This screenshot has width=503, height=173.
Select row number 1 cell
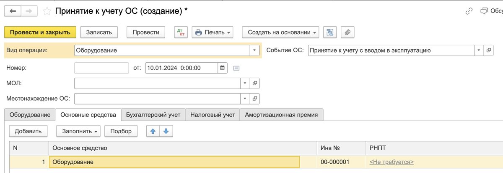pos(29,162)
